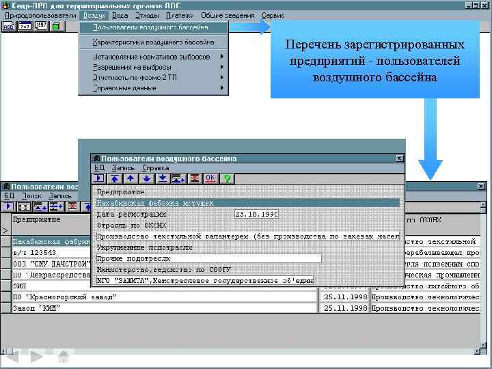Image resolution: width=492 pixels, height=369 pixels.
Task: Open Поиск menu in background list window
Action: 31,196
